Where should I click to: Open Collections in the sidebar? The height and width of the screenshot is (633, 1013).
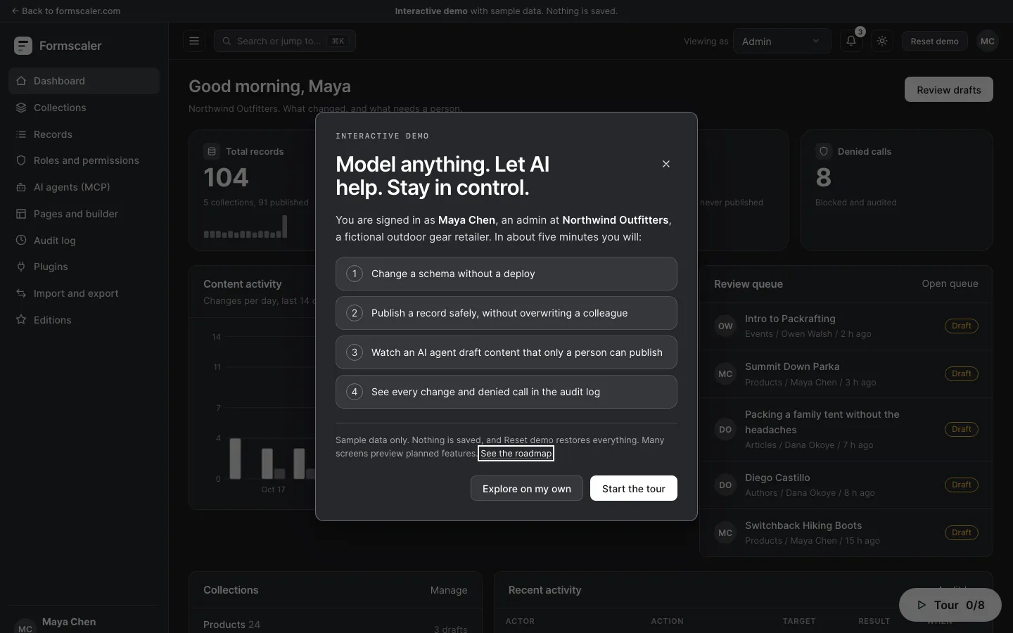(84, 108)
